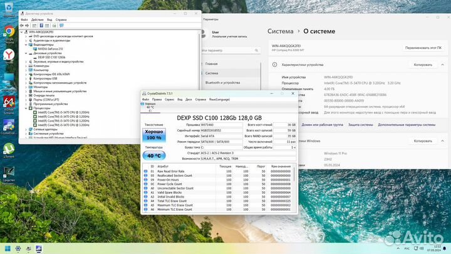This screenshot has width=451, height=254.
Task: Click blue status dot for Power-On Hours
Action: point(145,180)
